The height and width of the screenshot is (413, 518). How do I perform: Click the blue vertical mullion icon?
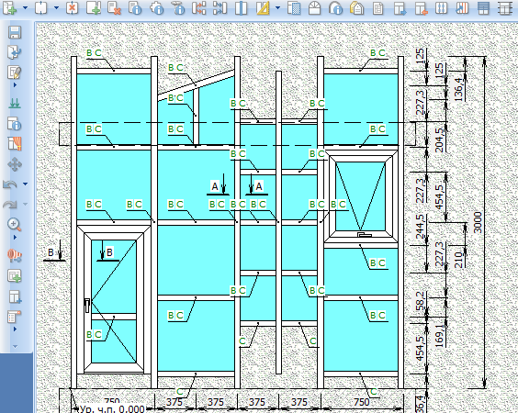pos(241,8)
